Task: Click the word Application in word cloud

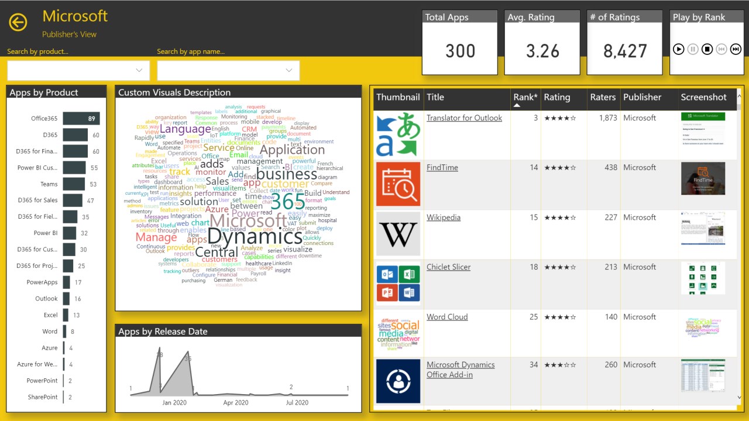Action: click(292, 150)
